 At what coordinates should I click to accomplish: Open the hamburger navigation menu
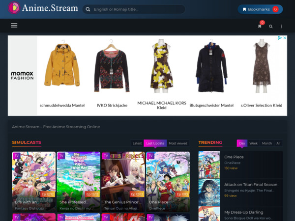[14, 26]
